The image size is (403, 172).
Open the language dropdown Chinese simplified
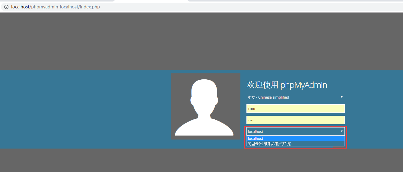click(296, 97)
